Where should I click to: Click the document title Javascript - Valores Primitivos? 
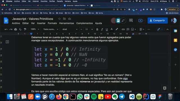[33, 19]
